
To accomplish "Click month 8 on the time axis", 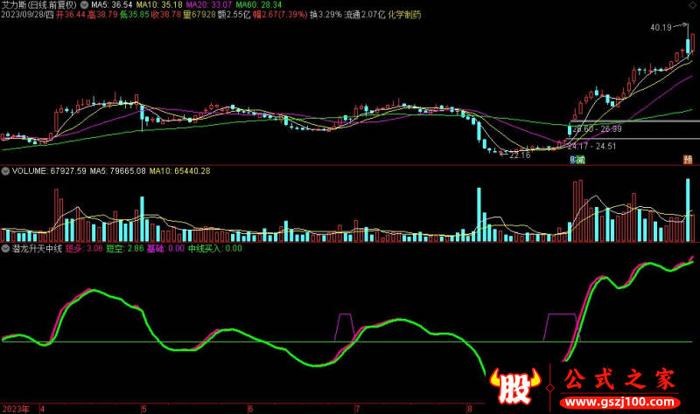I will [469, 408].
